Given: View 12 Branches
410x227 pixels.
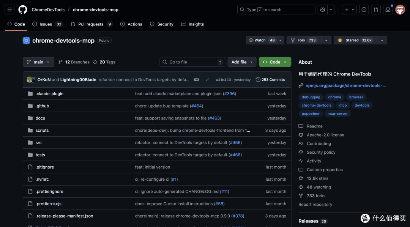Looking at the screenshot, I should click(74, 62).
